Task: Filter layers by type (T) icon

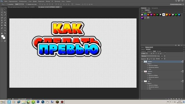Action: (x=156, y=53)
